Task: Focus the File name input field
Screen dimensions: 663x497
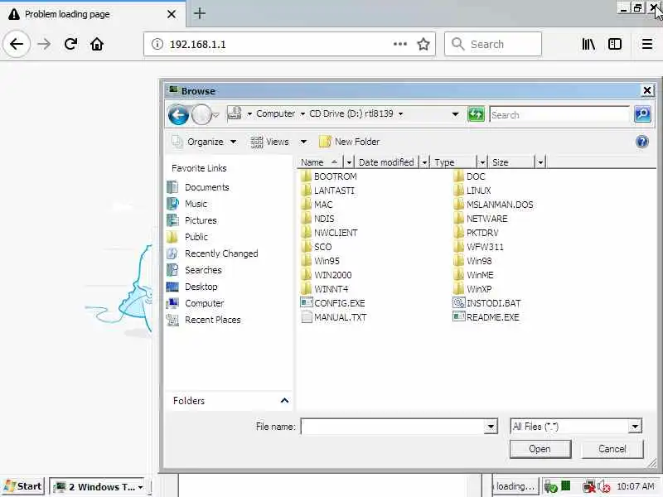Action: coord(393,427)
